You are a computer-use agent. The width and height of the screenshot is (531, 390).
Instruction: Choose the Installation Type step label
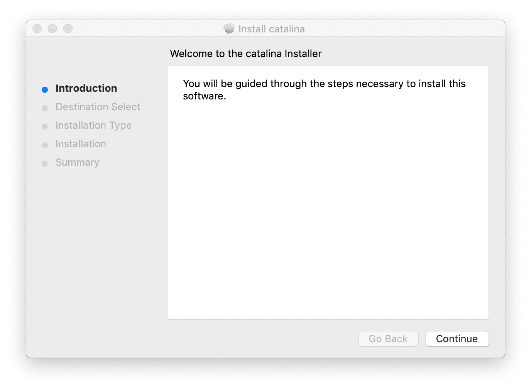click(93, 125)
